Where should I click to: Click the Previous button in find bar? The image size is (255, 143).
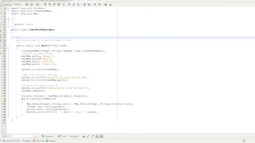(x=47, y=136)
